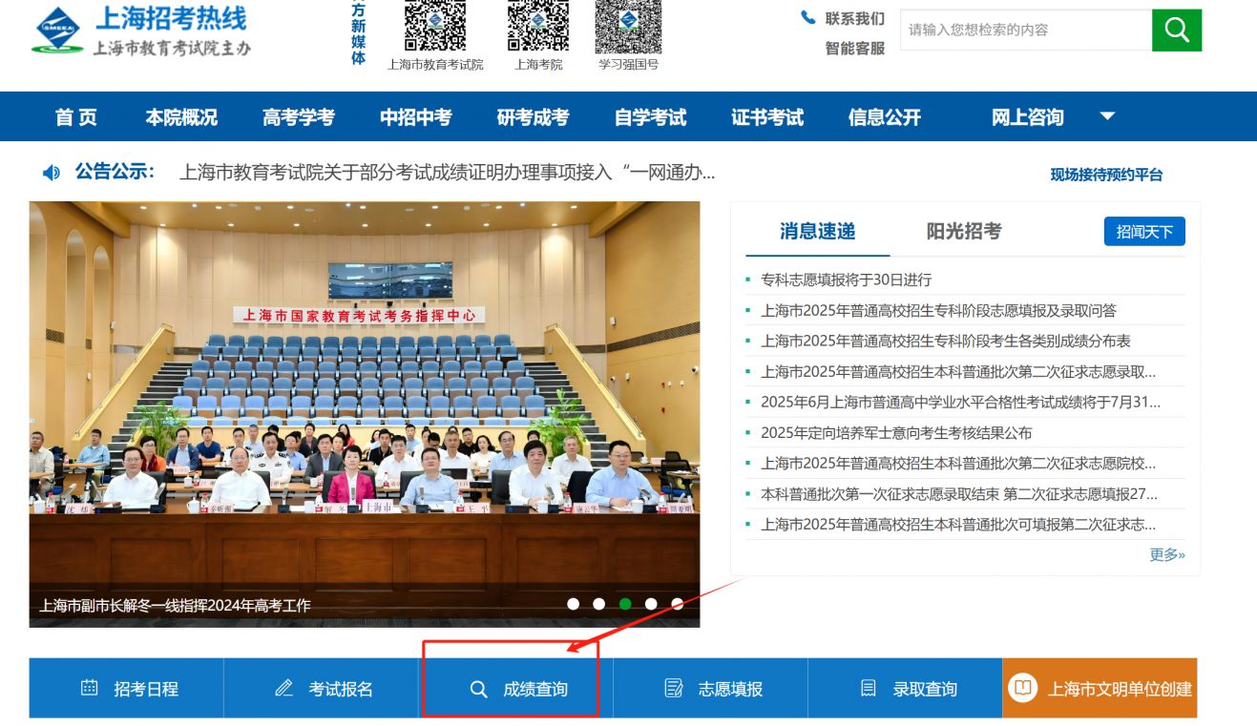This screenshot has width=1257, height=726.
Task: Click the green search magnifier button
Action: point(1176,31)
